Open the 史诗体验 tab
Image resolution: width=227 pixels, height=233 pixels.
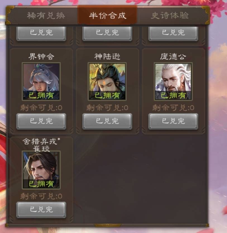pyautogui.click(x=170, y=15)
